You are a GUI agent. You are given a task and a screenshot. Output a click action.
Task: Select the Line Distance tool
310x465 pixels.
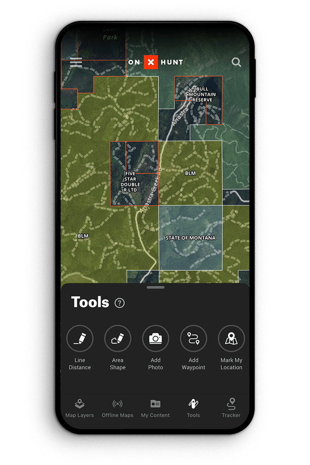80,338
